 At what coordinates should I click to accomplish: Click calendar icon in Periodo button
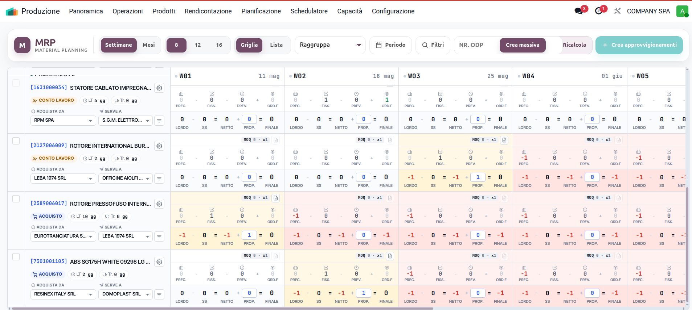[x=379, y=45]
